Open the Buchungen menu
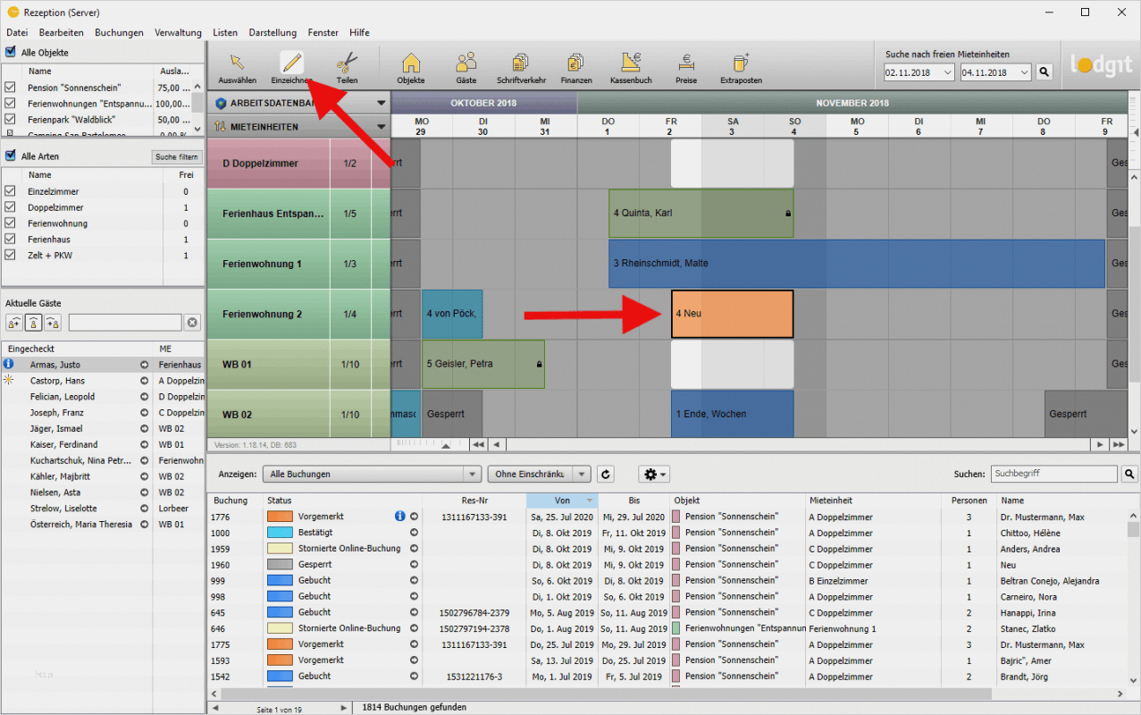Image resolution: width=1141 pixels, height=715 pixels. click(119, 32)
